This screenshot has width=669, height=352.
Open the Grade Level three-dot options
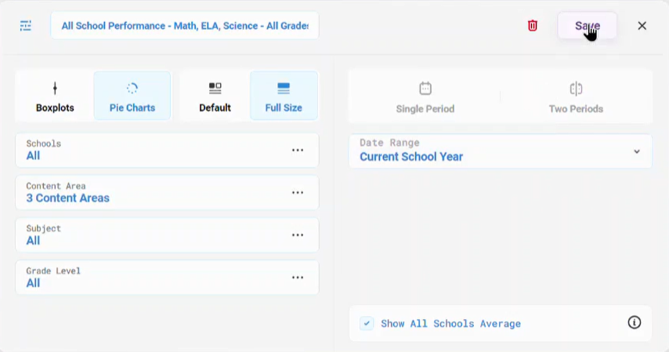coord(298,278)
